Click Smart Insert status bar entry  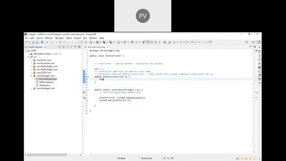coord(146,158)
